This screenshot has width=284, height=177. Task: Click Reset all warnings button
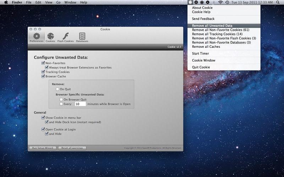(72, 148)
